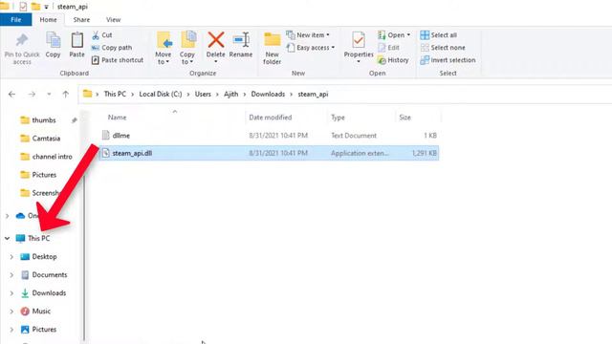Go up one folder level
The image size is (612, 344).
click(x=66, y=94)
